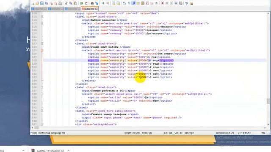Click the spell-check icon in the toolbar
This screenshot has width=271, height=152.
tap(187, 3)
